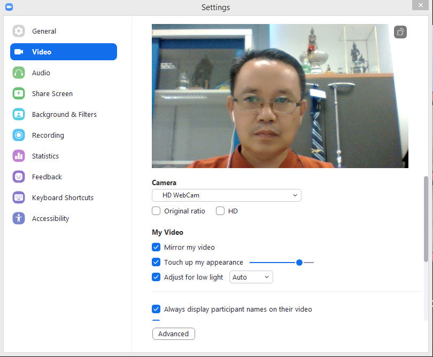
Task: Click the settings panel vertical scrollbar
Action: tap(426, 219)
